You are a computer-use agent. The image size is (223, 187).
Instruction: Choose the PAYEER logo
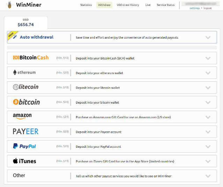(25, 131)
